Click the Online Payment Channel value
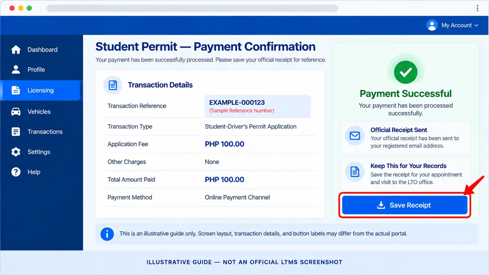The image size is (489, 275). coord(237,197)
